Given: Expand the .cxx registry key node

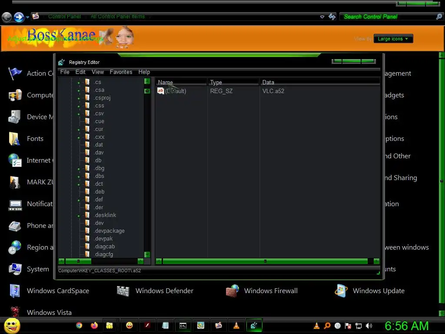Looking at the screenshot, I should [79, 137].
